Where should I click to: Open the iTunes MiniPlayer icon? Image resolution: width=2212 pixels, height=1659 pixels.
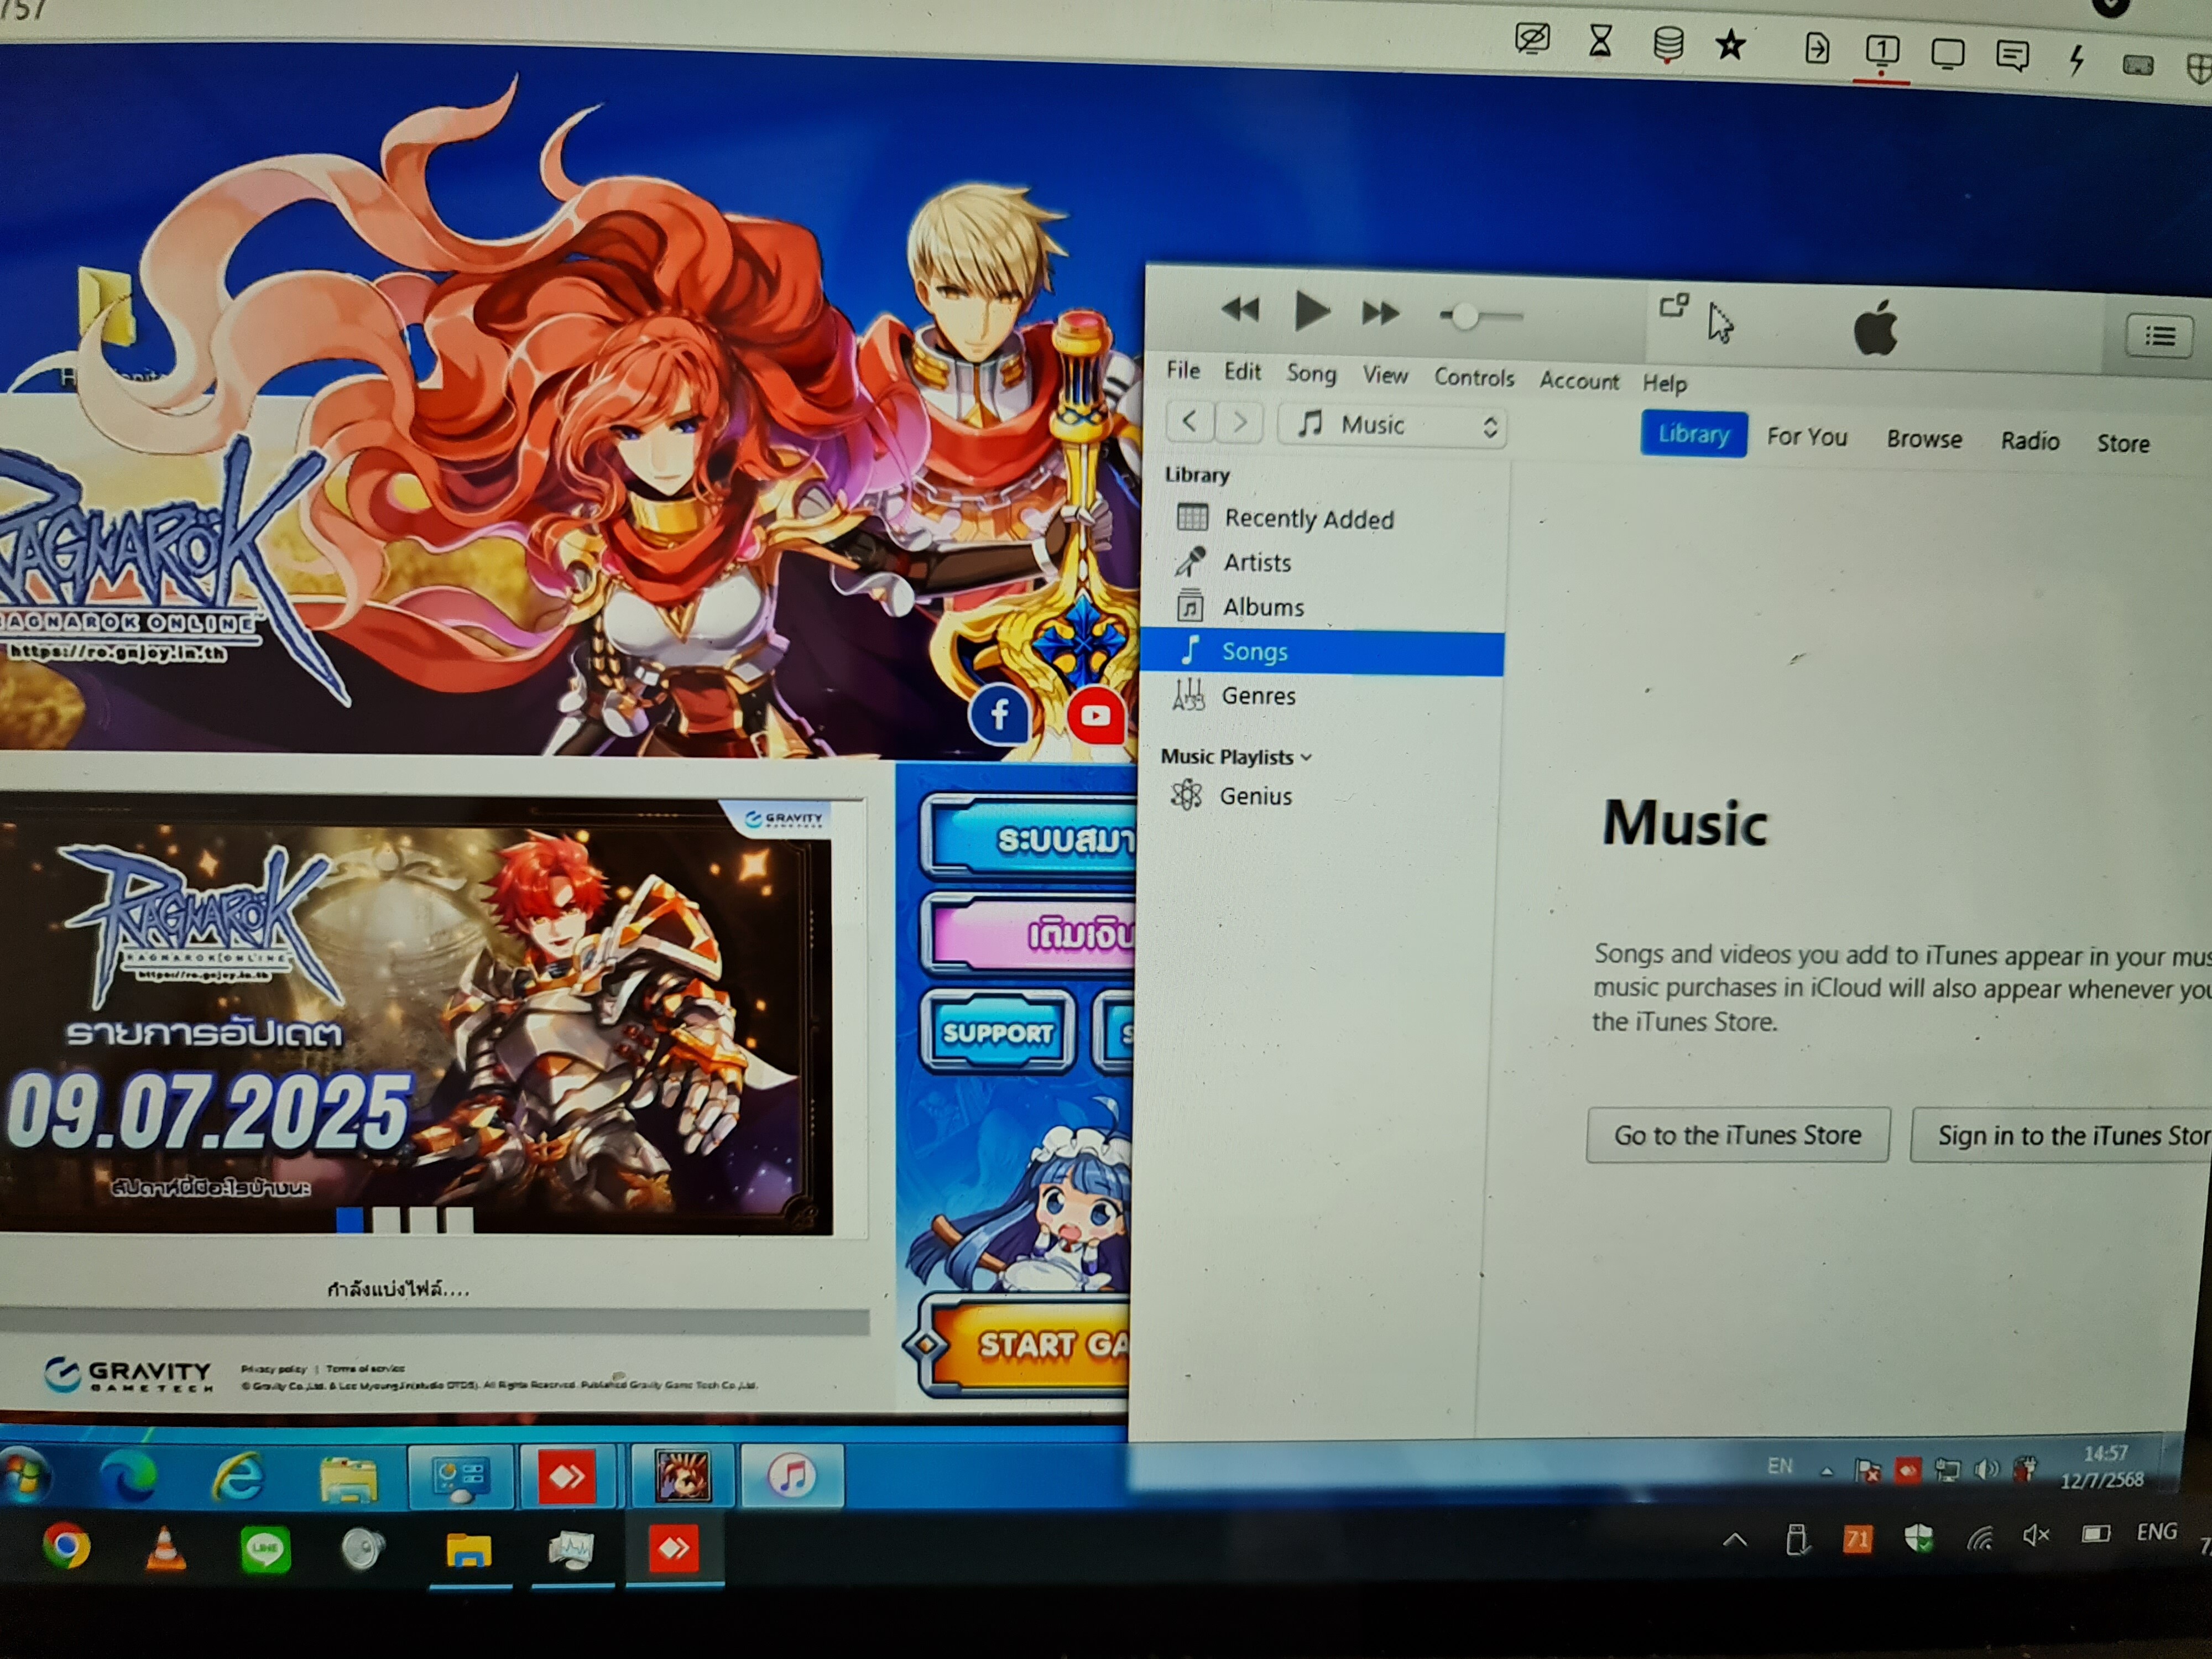tap(1673, 305)
